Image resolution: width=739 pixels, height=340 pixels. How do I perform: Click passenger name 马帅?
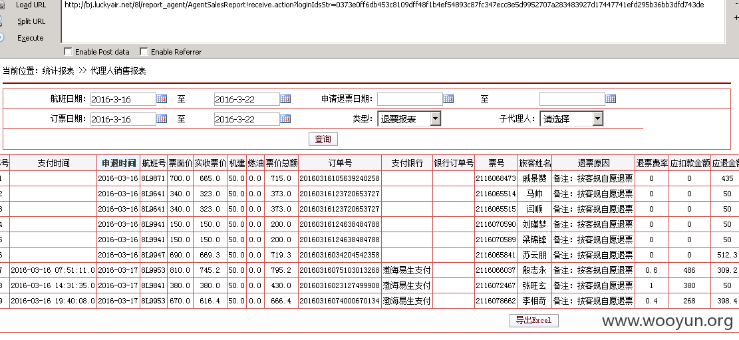pos(534,194)
